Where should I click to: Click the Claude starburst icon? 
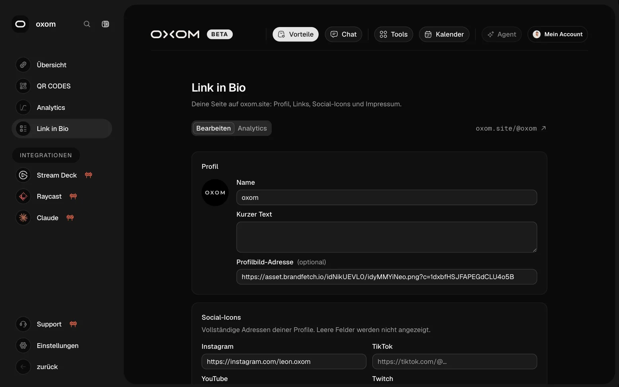[23, 218]
